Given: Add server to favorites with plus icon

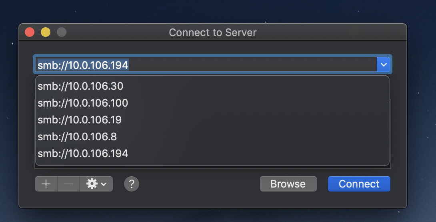Looking at the screenshot, I should click(46, 184).
